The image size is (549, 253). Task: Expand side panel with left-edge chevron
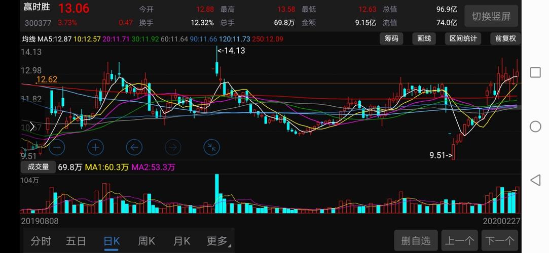click(32, 126)
